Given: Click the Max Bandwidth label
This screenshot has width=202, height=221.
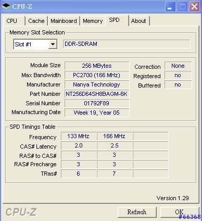Looking at the screenshot, I should 41,75.
